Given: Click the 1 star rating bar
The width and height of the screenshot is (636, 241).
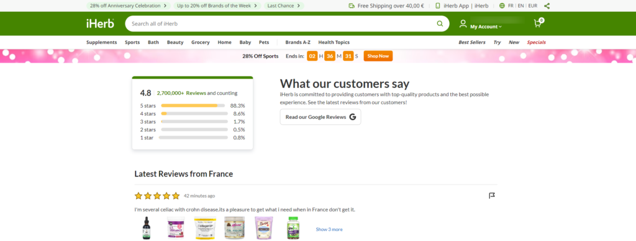Looking at the screenshot, I should pos(193,138).
